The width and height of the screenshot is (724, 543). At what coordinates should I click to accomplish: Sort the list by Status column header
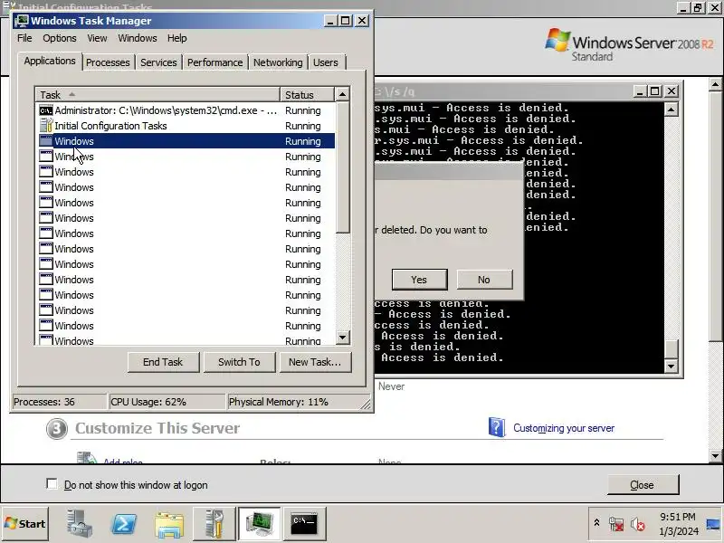(x=307, y=95)
